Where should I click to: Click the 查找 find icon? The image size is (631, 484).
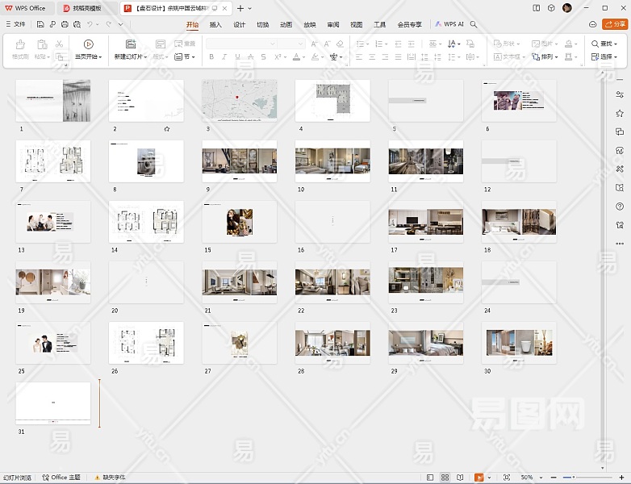595,44
